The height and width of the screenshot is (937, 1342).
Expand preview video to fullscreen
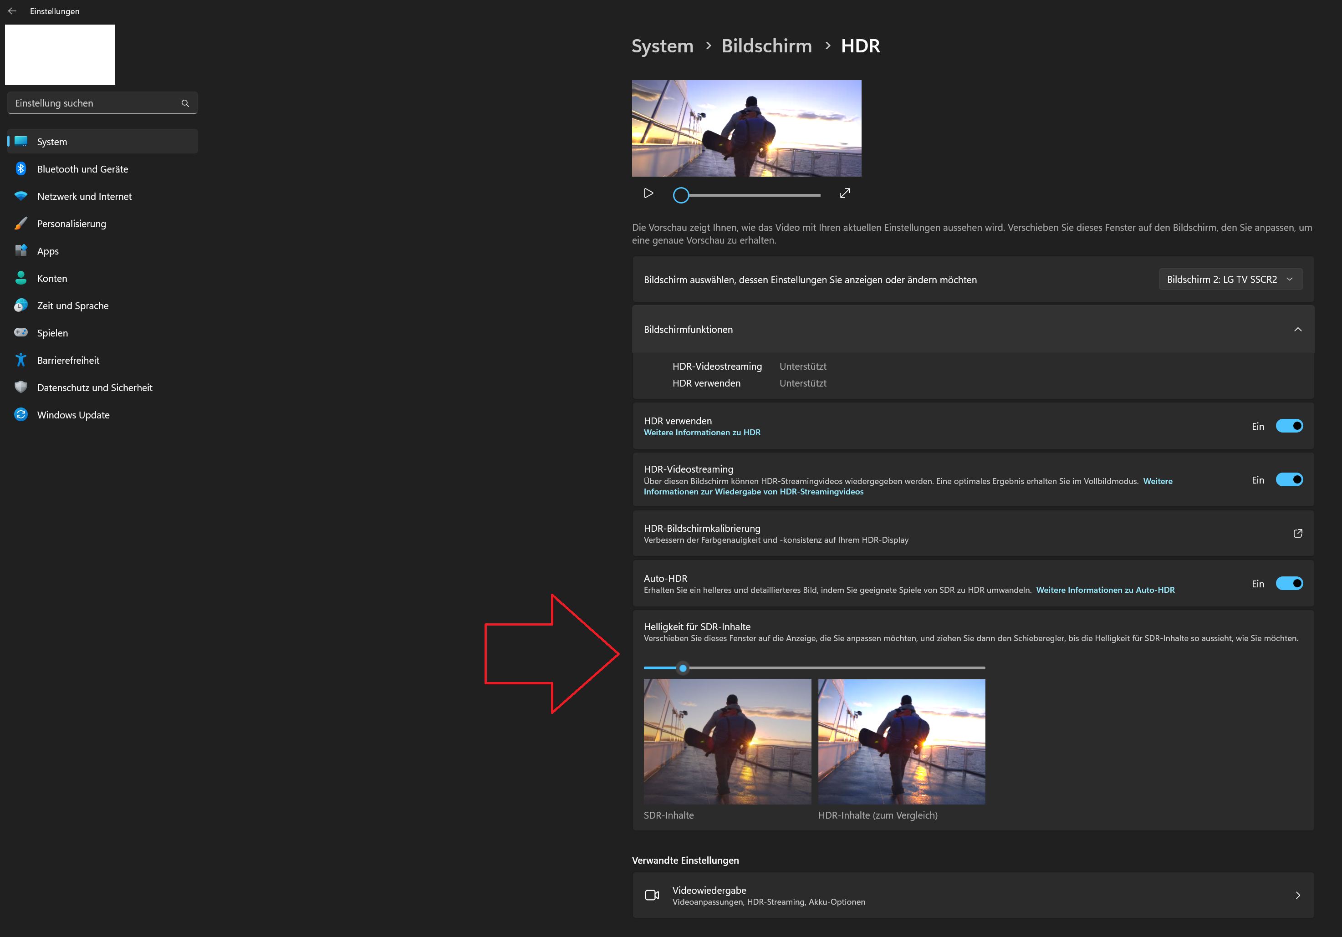pos(845,194)
